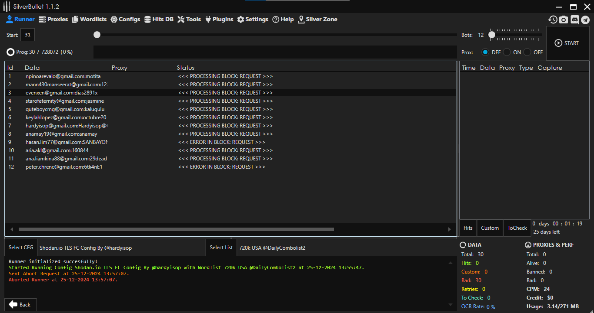594x313 pixels.
Task: Click the Start position slider handle
Action: pos(97,35)
